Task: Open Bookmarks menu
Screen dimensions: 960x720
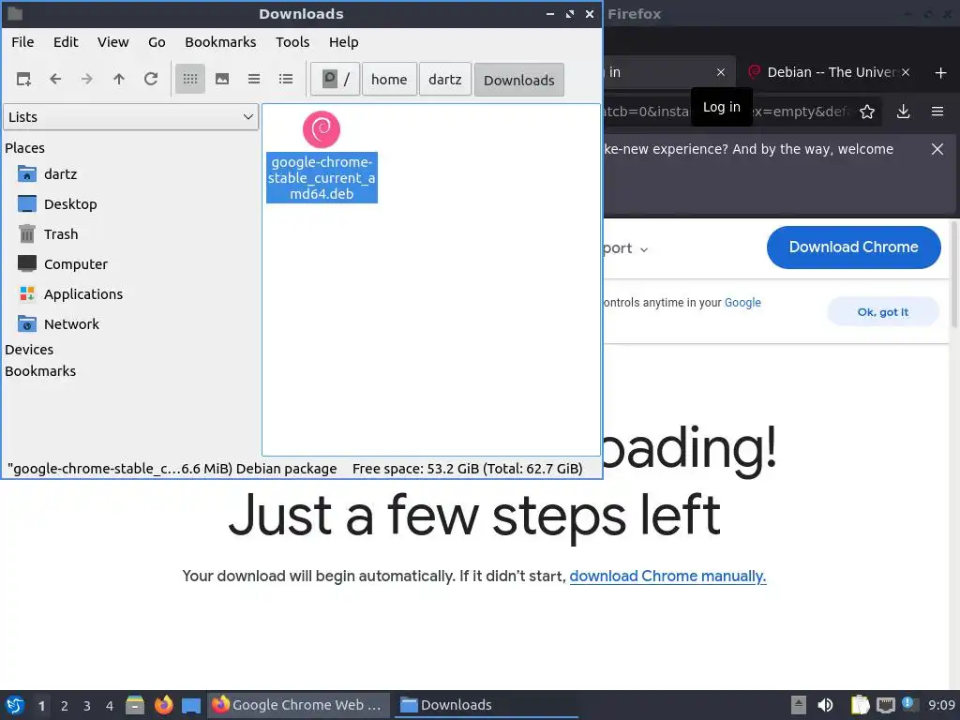Action: click(220, 42)
